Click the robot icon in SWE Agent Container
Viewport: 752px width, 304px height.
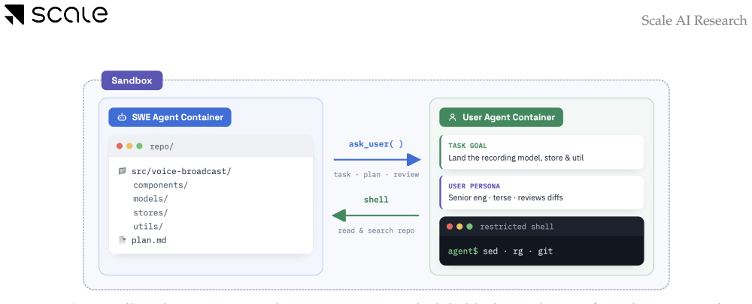click(122, 117)
